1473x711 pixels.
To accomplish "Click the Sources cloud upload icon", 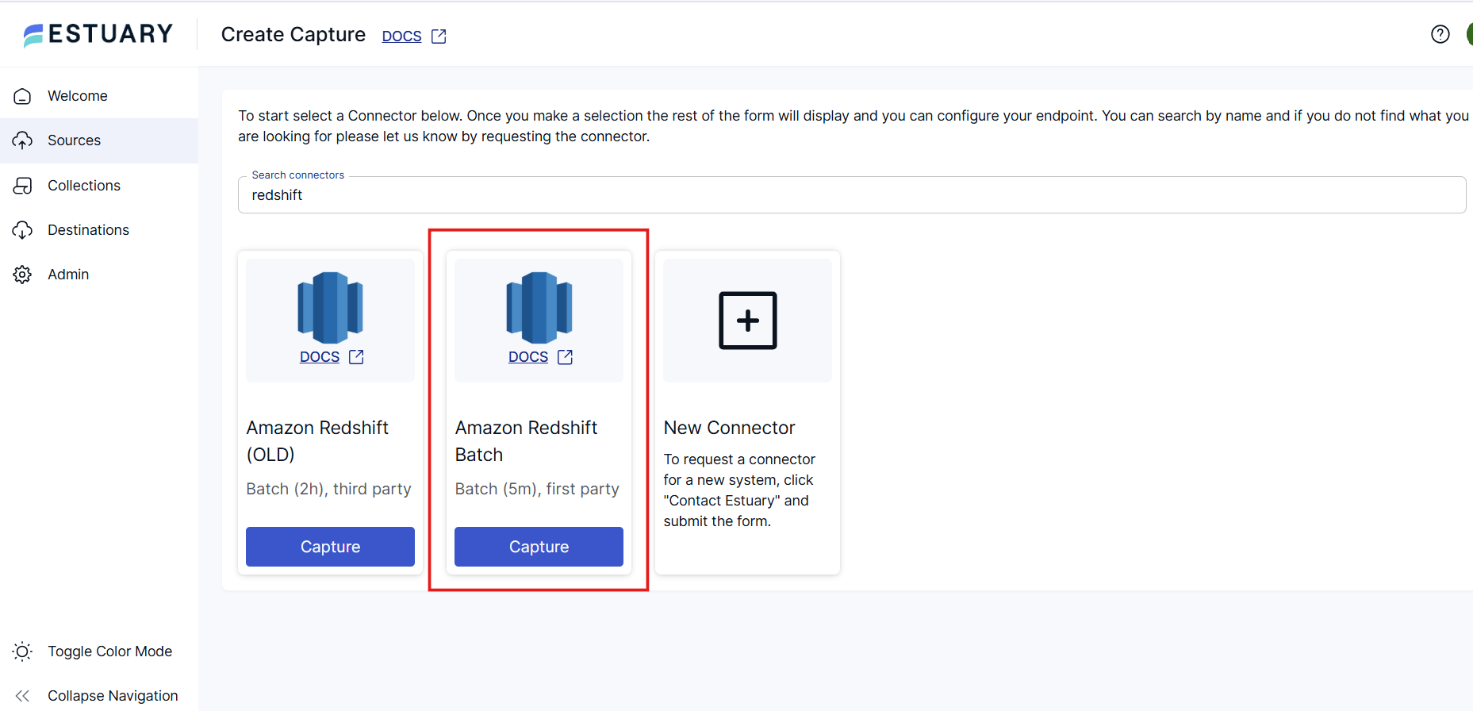I will [x=22, y=140].
